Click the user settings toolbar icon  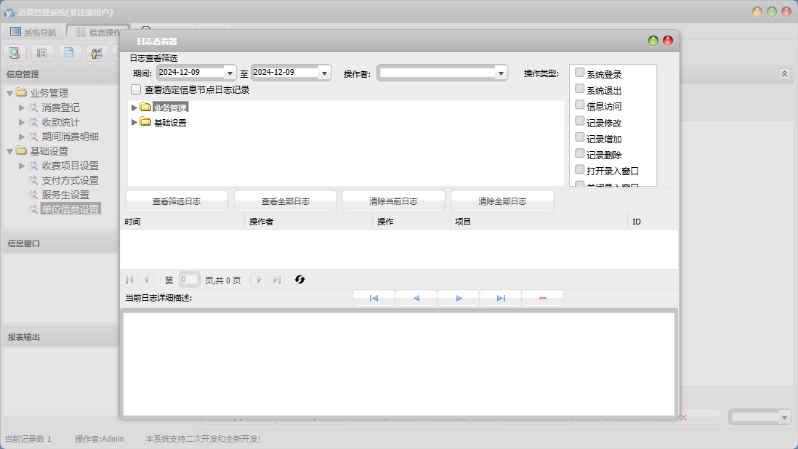97,53
